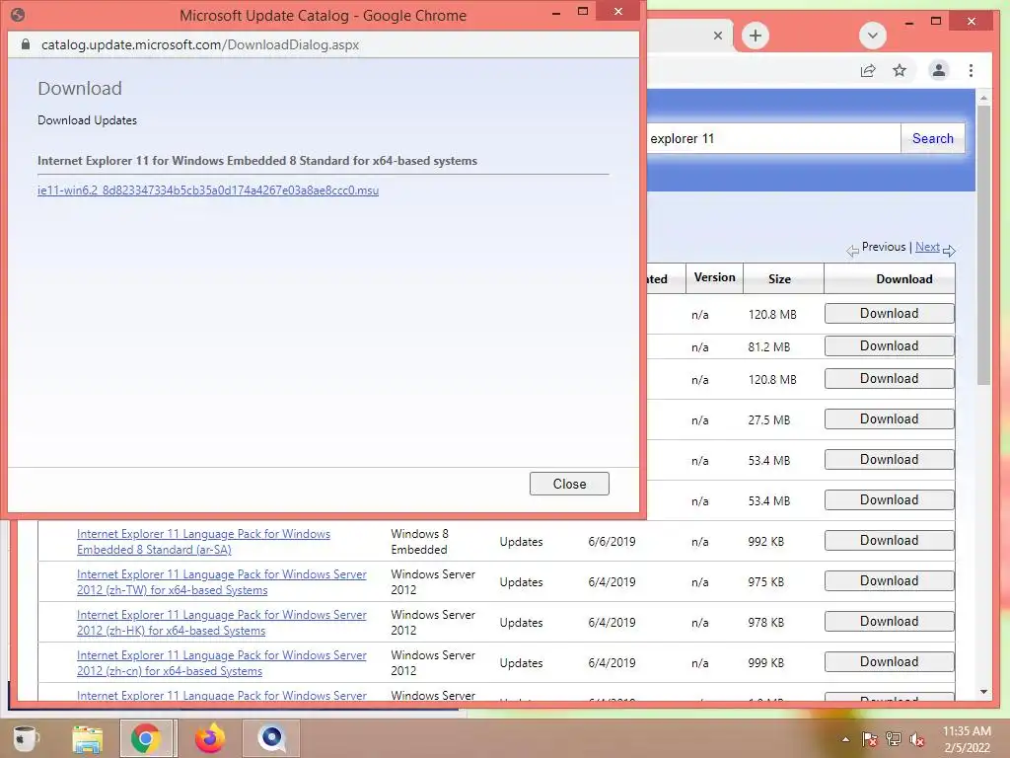Click the Windows 8 Embedded product cell
This screenshot has height=758, width=1010.
[x=419, y=542]
